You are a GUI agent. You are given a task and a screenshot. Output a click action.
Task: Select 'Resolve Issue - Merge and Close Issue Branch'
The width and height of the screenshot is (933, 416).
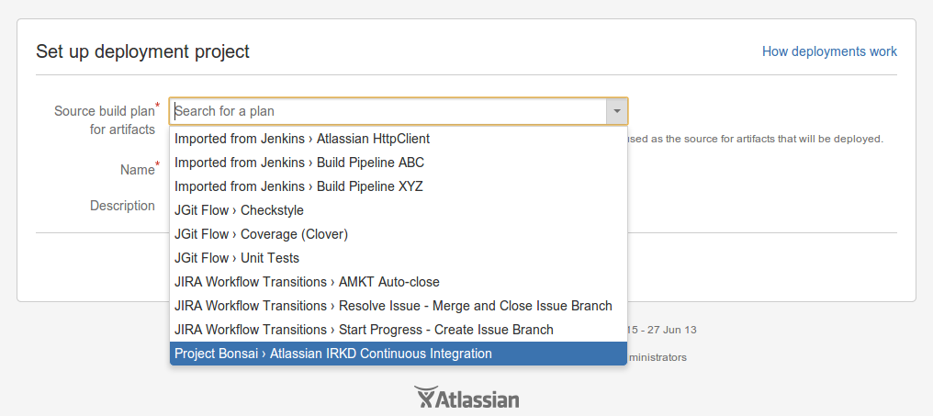[x=393, y=306]
